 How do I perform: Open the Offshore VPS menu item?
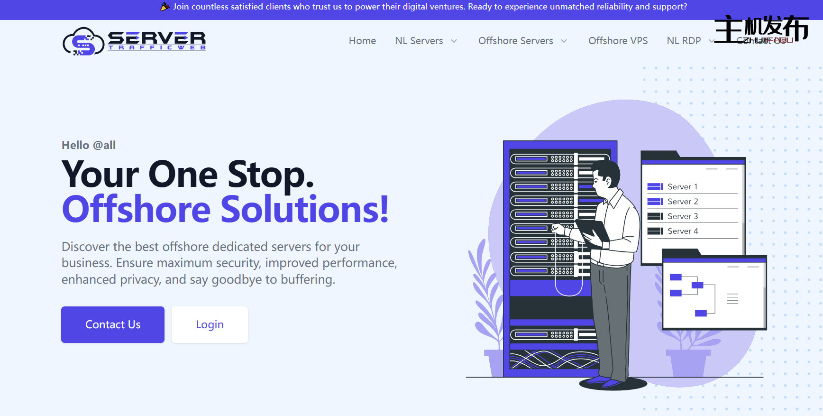[618, 41]
